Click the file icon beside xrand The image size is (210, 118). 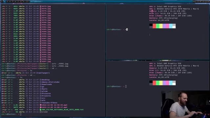click(x=41, y=112)
